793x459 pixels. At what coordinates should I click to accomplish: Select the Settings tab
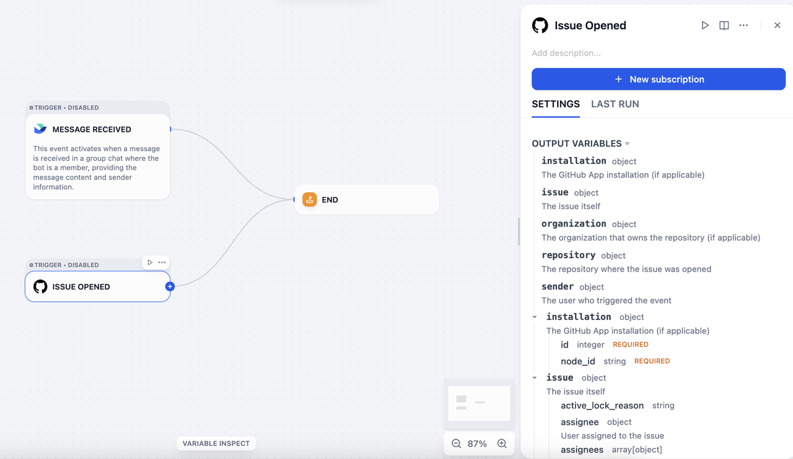tap(556, 104)
